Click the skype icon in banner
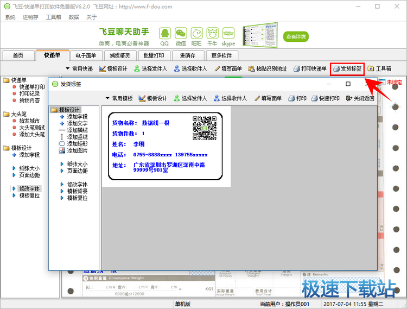407x309 pixels. point(228,34)
